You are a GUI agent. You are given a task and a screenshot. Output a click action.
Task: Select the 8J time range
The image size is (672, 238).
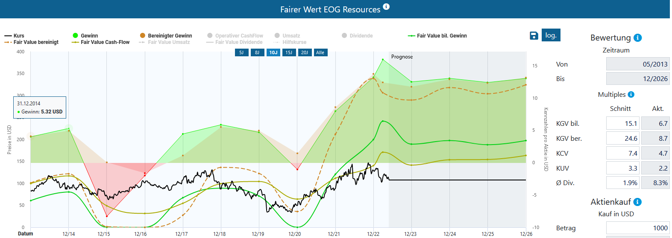tap(257, 52)
